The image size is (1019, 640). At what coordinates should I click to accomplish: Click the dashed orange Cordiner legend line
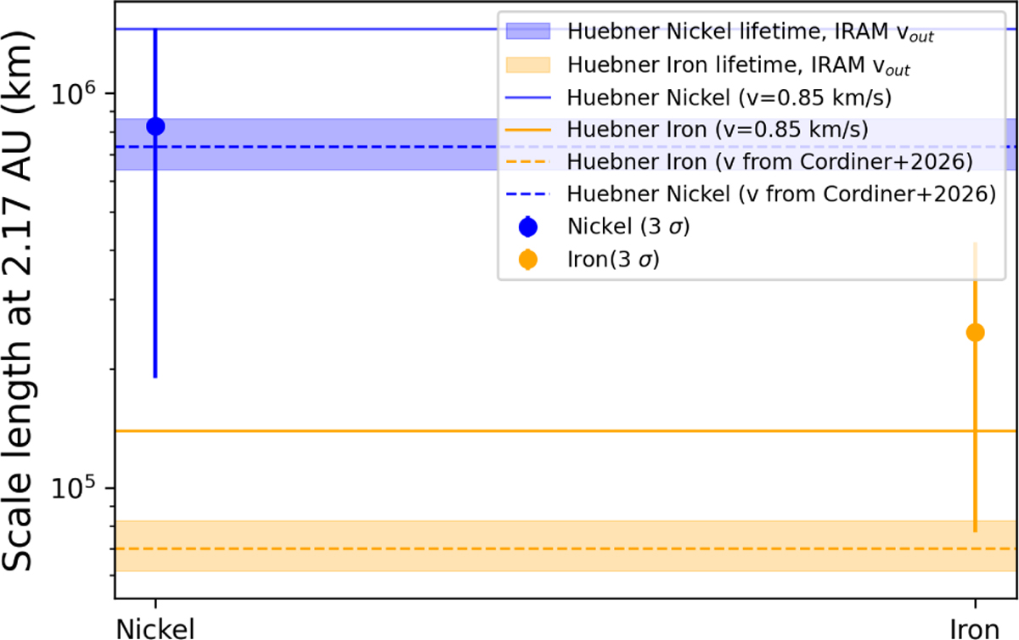(x=528, y=161)
